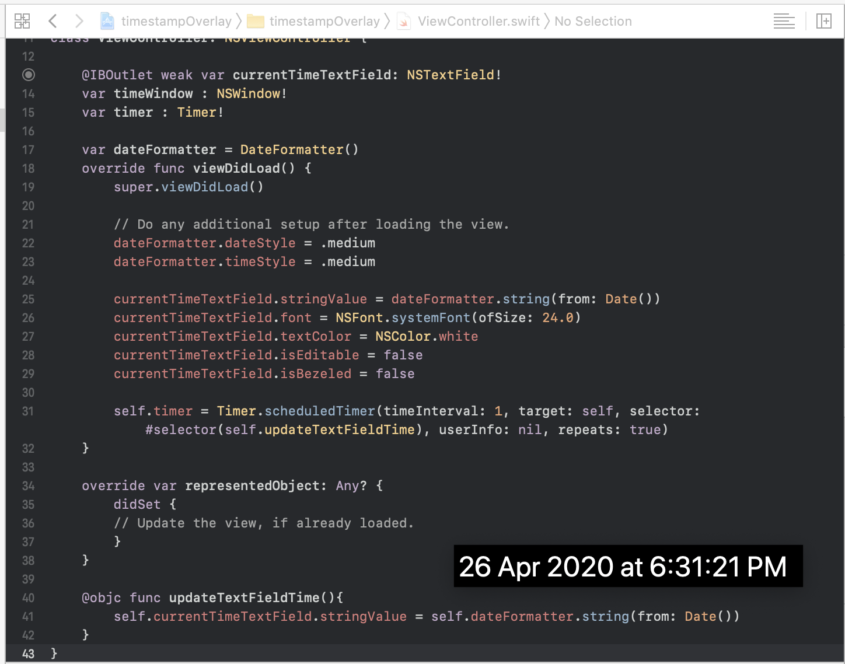The image size is (845, 664).
Task: Click the timestampOverlay folder icon in the jump bar
Action: (256, 22)
